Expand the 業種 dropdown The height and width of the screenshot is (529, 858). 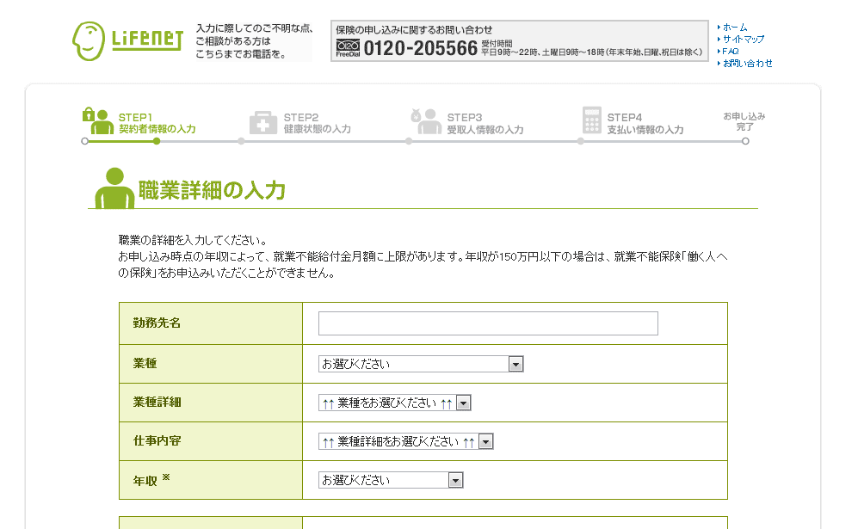point(421,364)
